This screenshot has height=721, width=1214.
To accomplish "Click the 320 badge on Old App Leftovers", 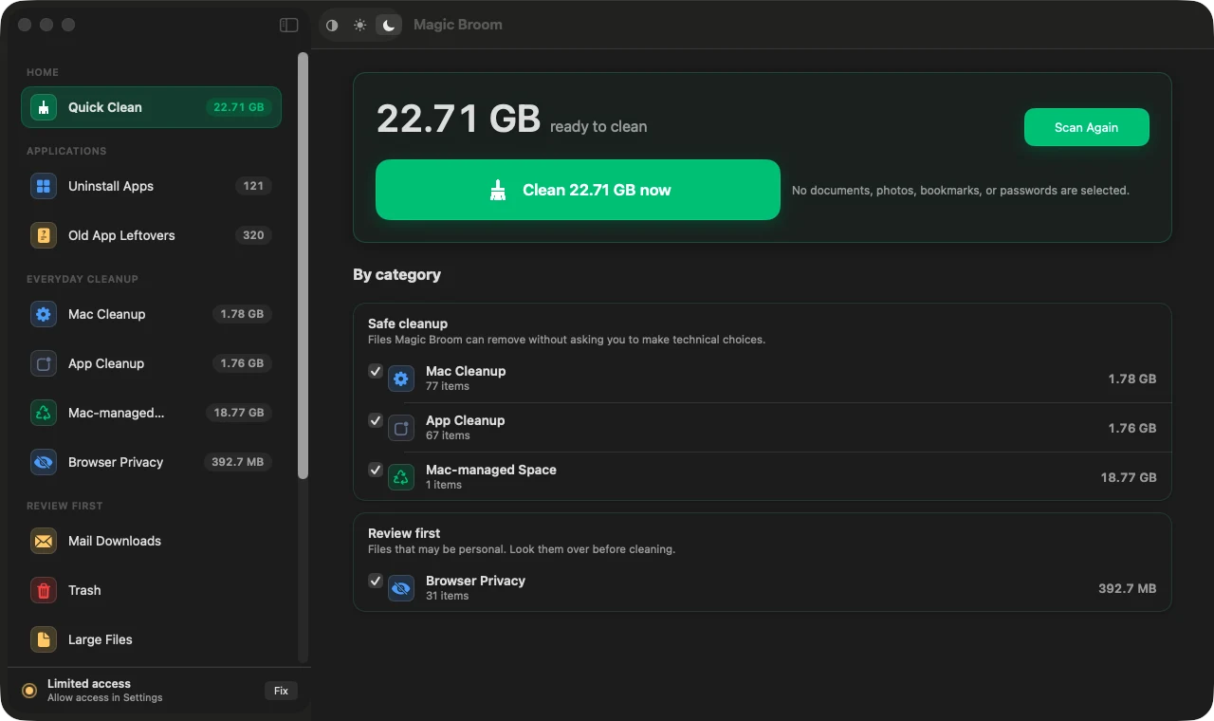I will [253, 235].
